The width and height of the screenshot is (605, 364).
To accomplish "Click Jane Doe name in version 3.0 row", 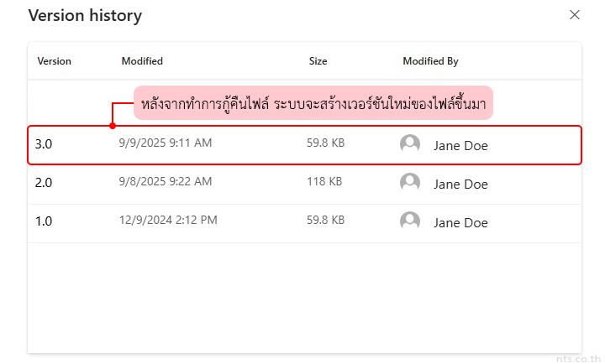I will pyautogui.click(x=460, y=145).
